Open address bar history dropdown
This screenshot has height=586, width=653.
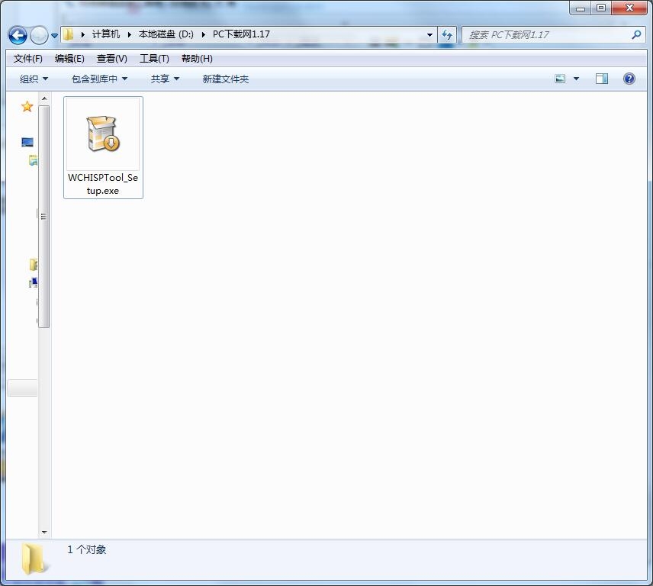click(x=429, y=35)
